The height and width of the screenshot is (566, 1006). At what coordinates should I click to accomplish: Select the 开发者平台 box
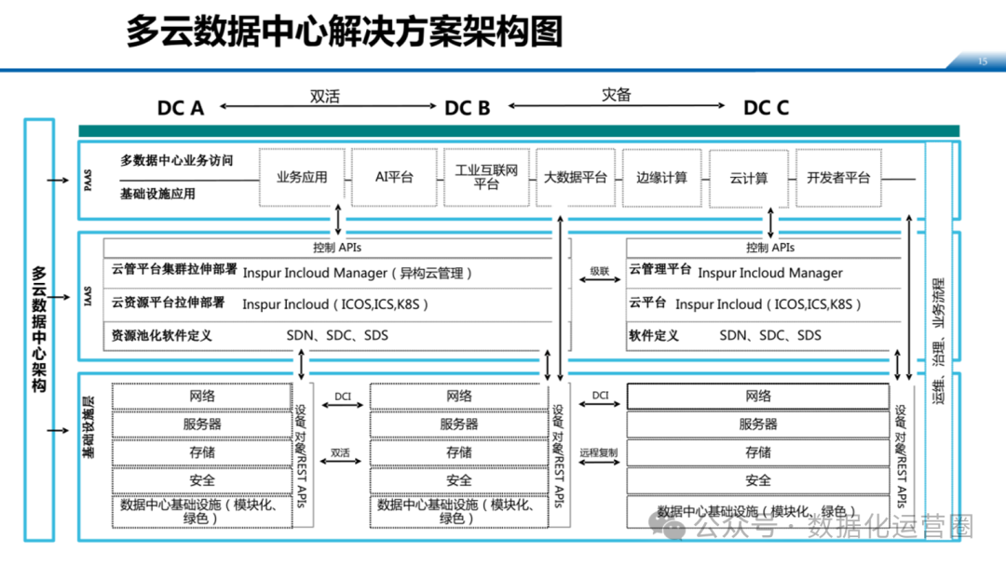pos(838,178)
